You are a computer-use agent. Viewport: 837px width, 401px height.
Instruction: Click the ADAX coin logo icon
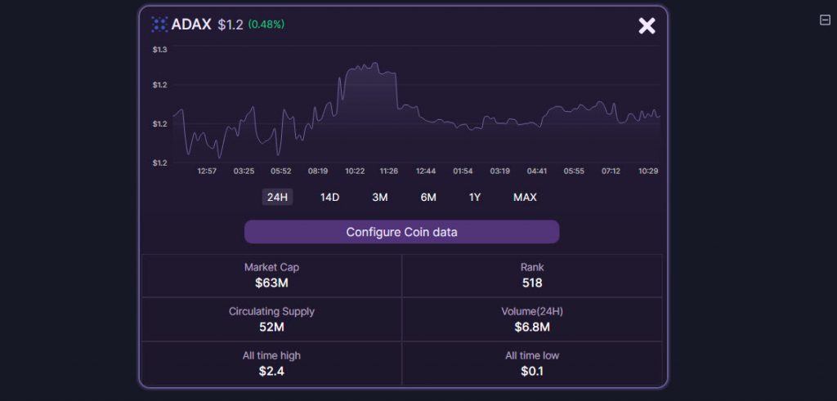(x=159, y=25)
